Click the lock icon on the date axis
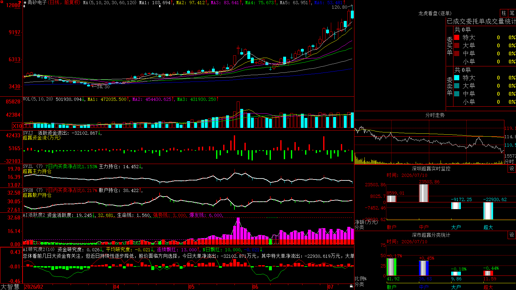 click(351, 286)
